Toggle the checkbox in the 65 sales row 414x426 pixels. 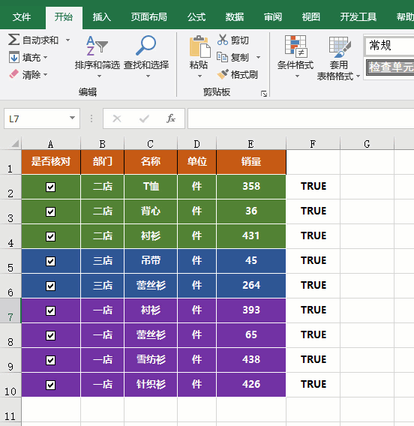[x=50, y=335]
